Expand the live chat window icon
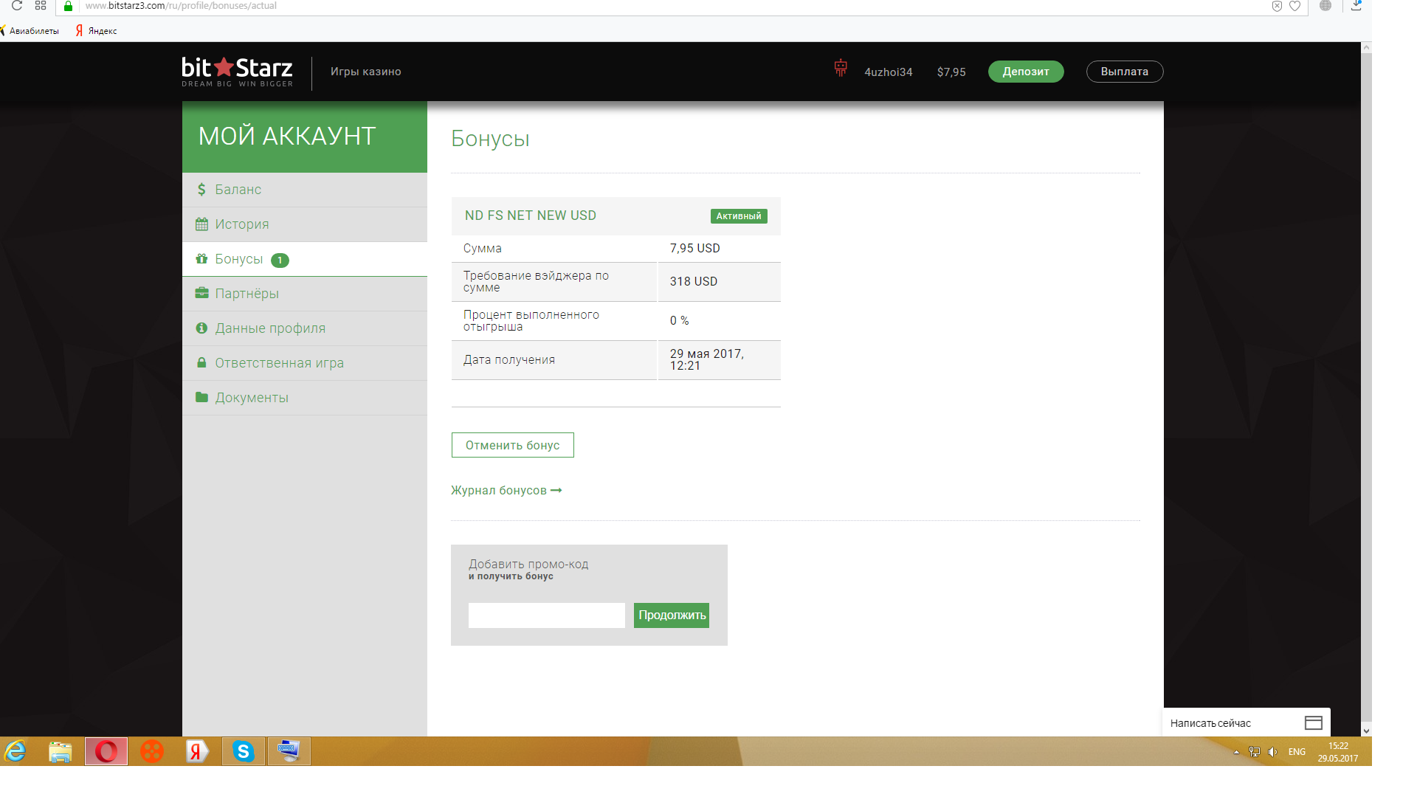The height and width of the screenshot is (797, 1417). [1313, 723]
